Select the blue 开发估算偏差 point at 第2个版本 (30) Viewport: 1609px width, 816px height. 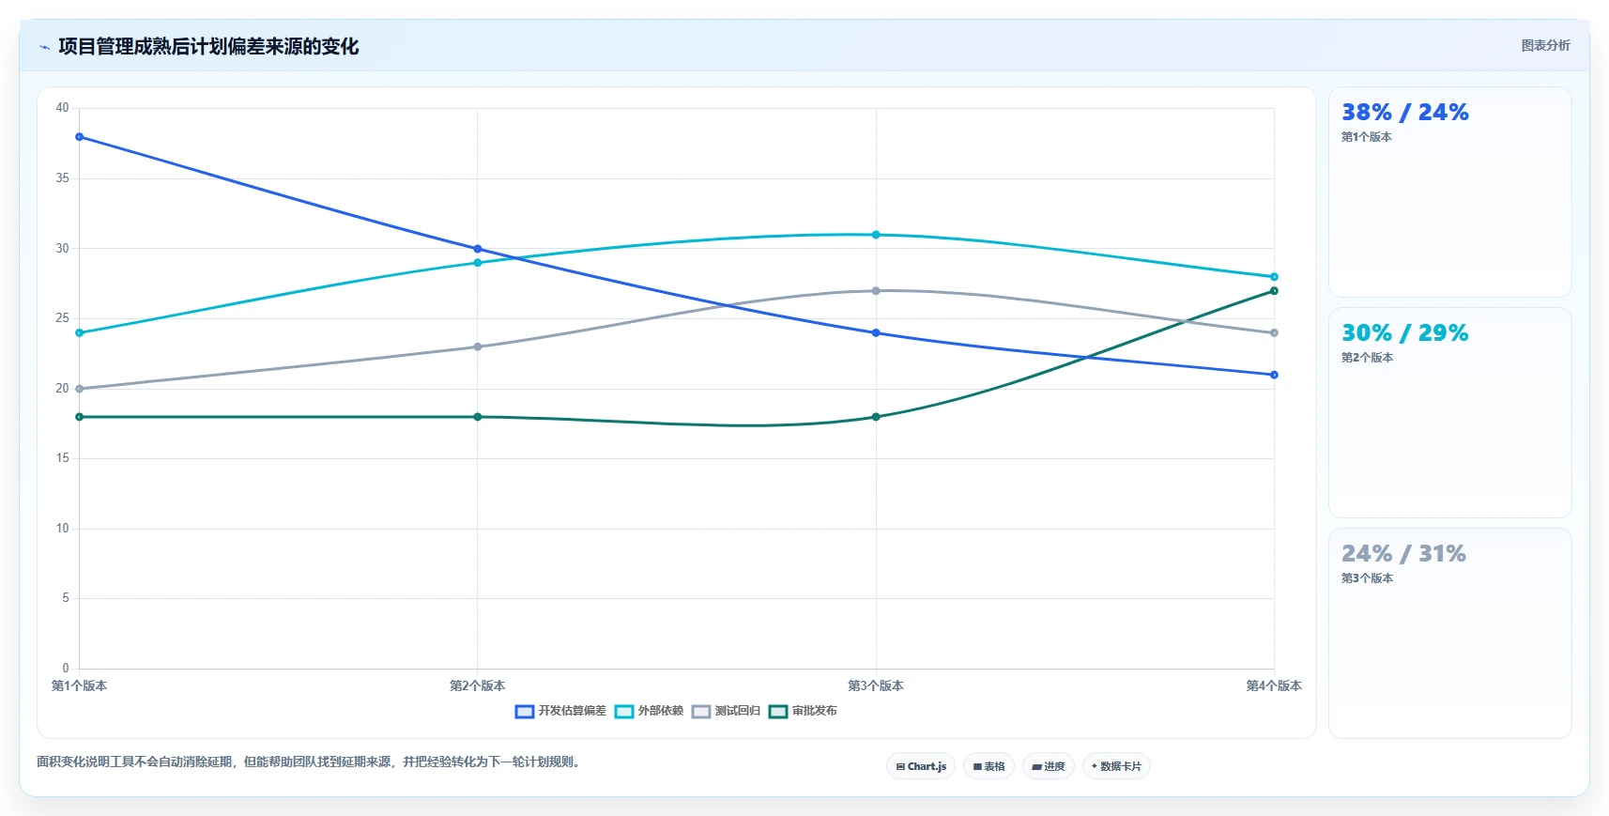coord(478,249)
